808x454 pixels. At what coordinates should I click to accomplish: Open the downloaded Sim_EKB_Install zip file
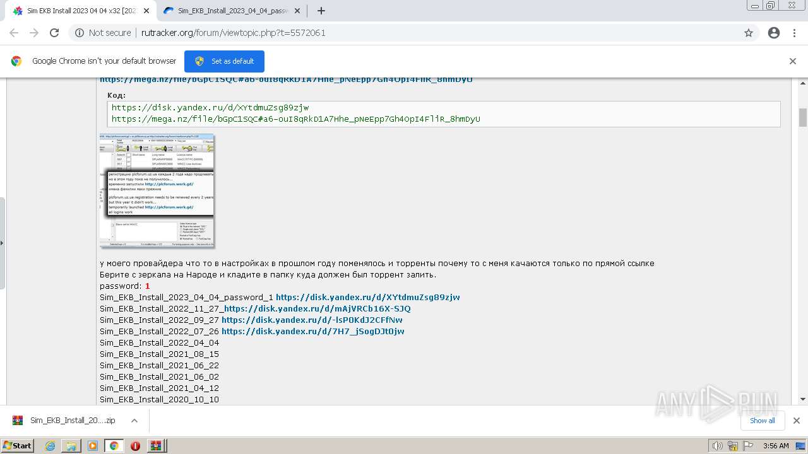pos(64,421)
